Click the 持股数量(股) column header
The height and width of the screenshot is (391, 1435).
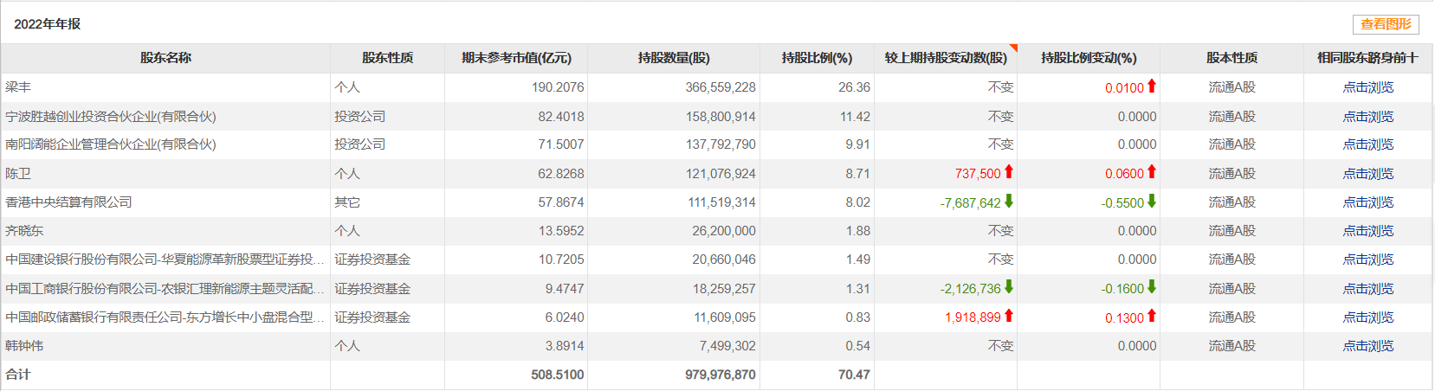(674, 58)
